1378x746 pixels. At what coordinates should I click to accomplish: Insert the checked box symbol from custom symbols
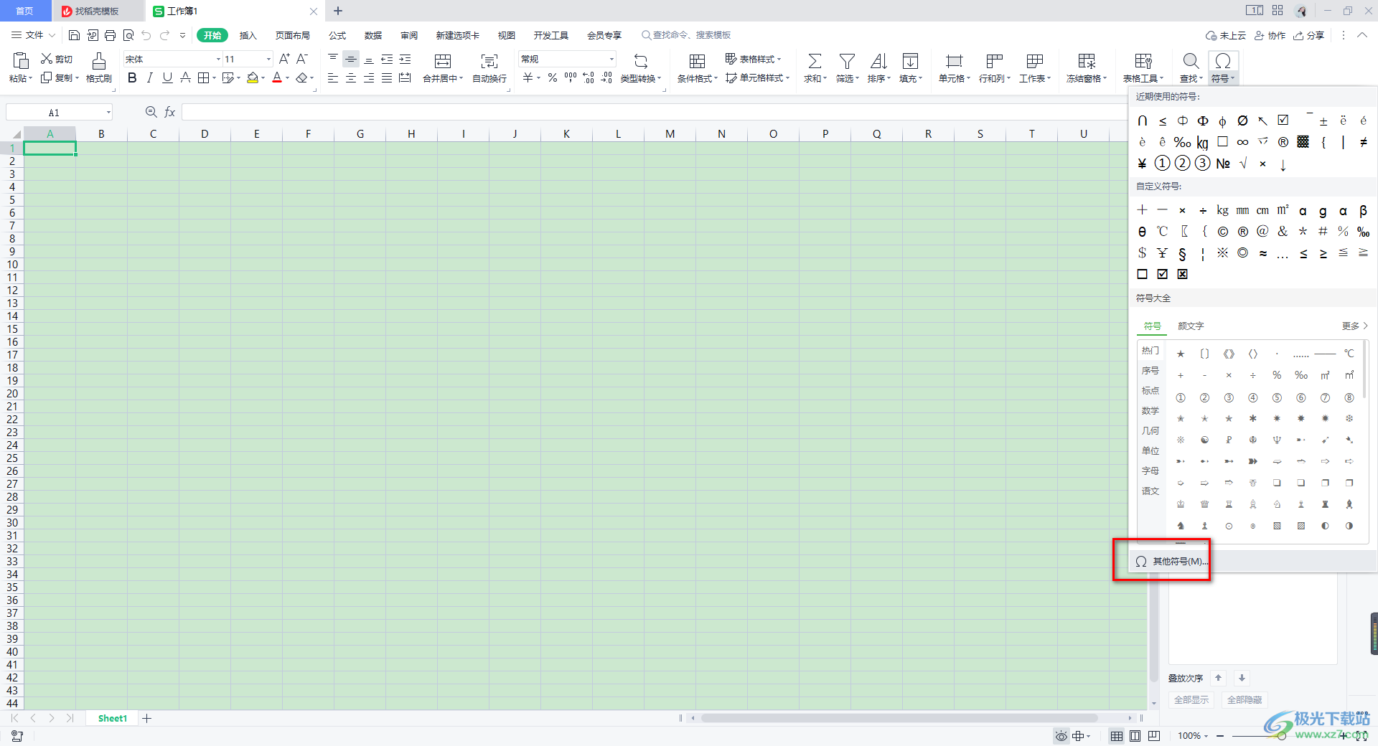(x=1163, y=274)
